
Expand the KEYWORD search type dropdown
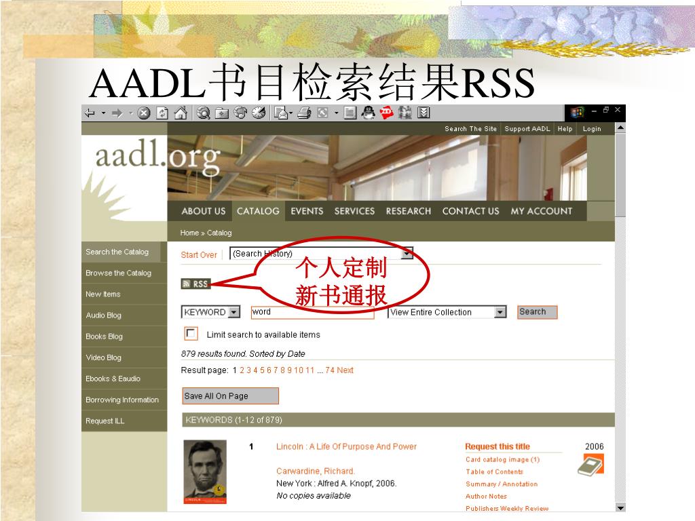click(x=234, y=312)
